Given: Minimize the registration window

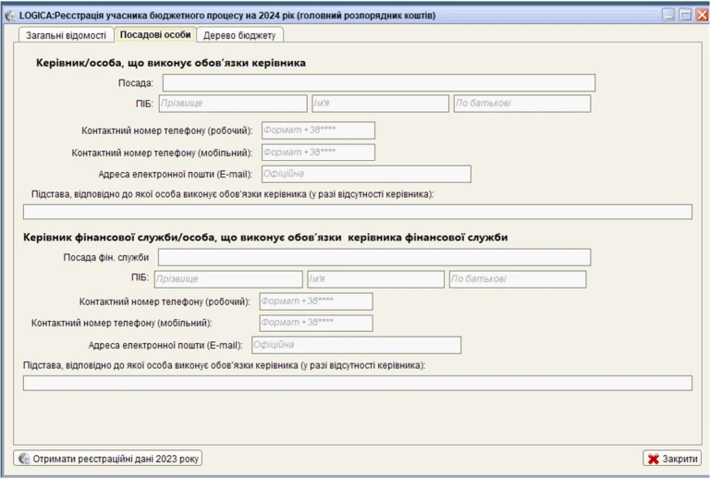Looking at the screenshot, I should point(668,16).
